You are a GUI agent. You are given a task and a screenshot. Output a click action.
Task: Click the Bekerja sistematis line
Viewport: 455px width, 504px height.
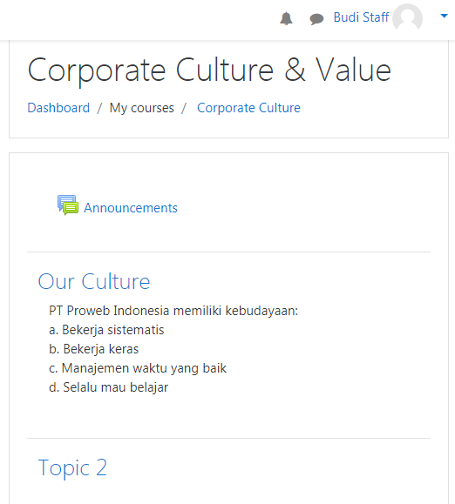pos(106,330)
